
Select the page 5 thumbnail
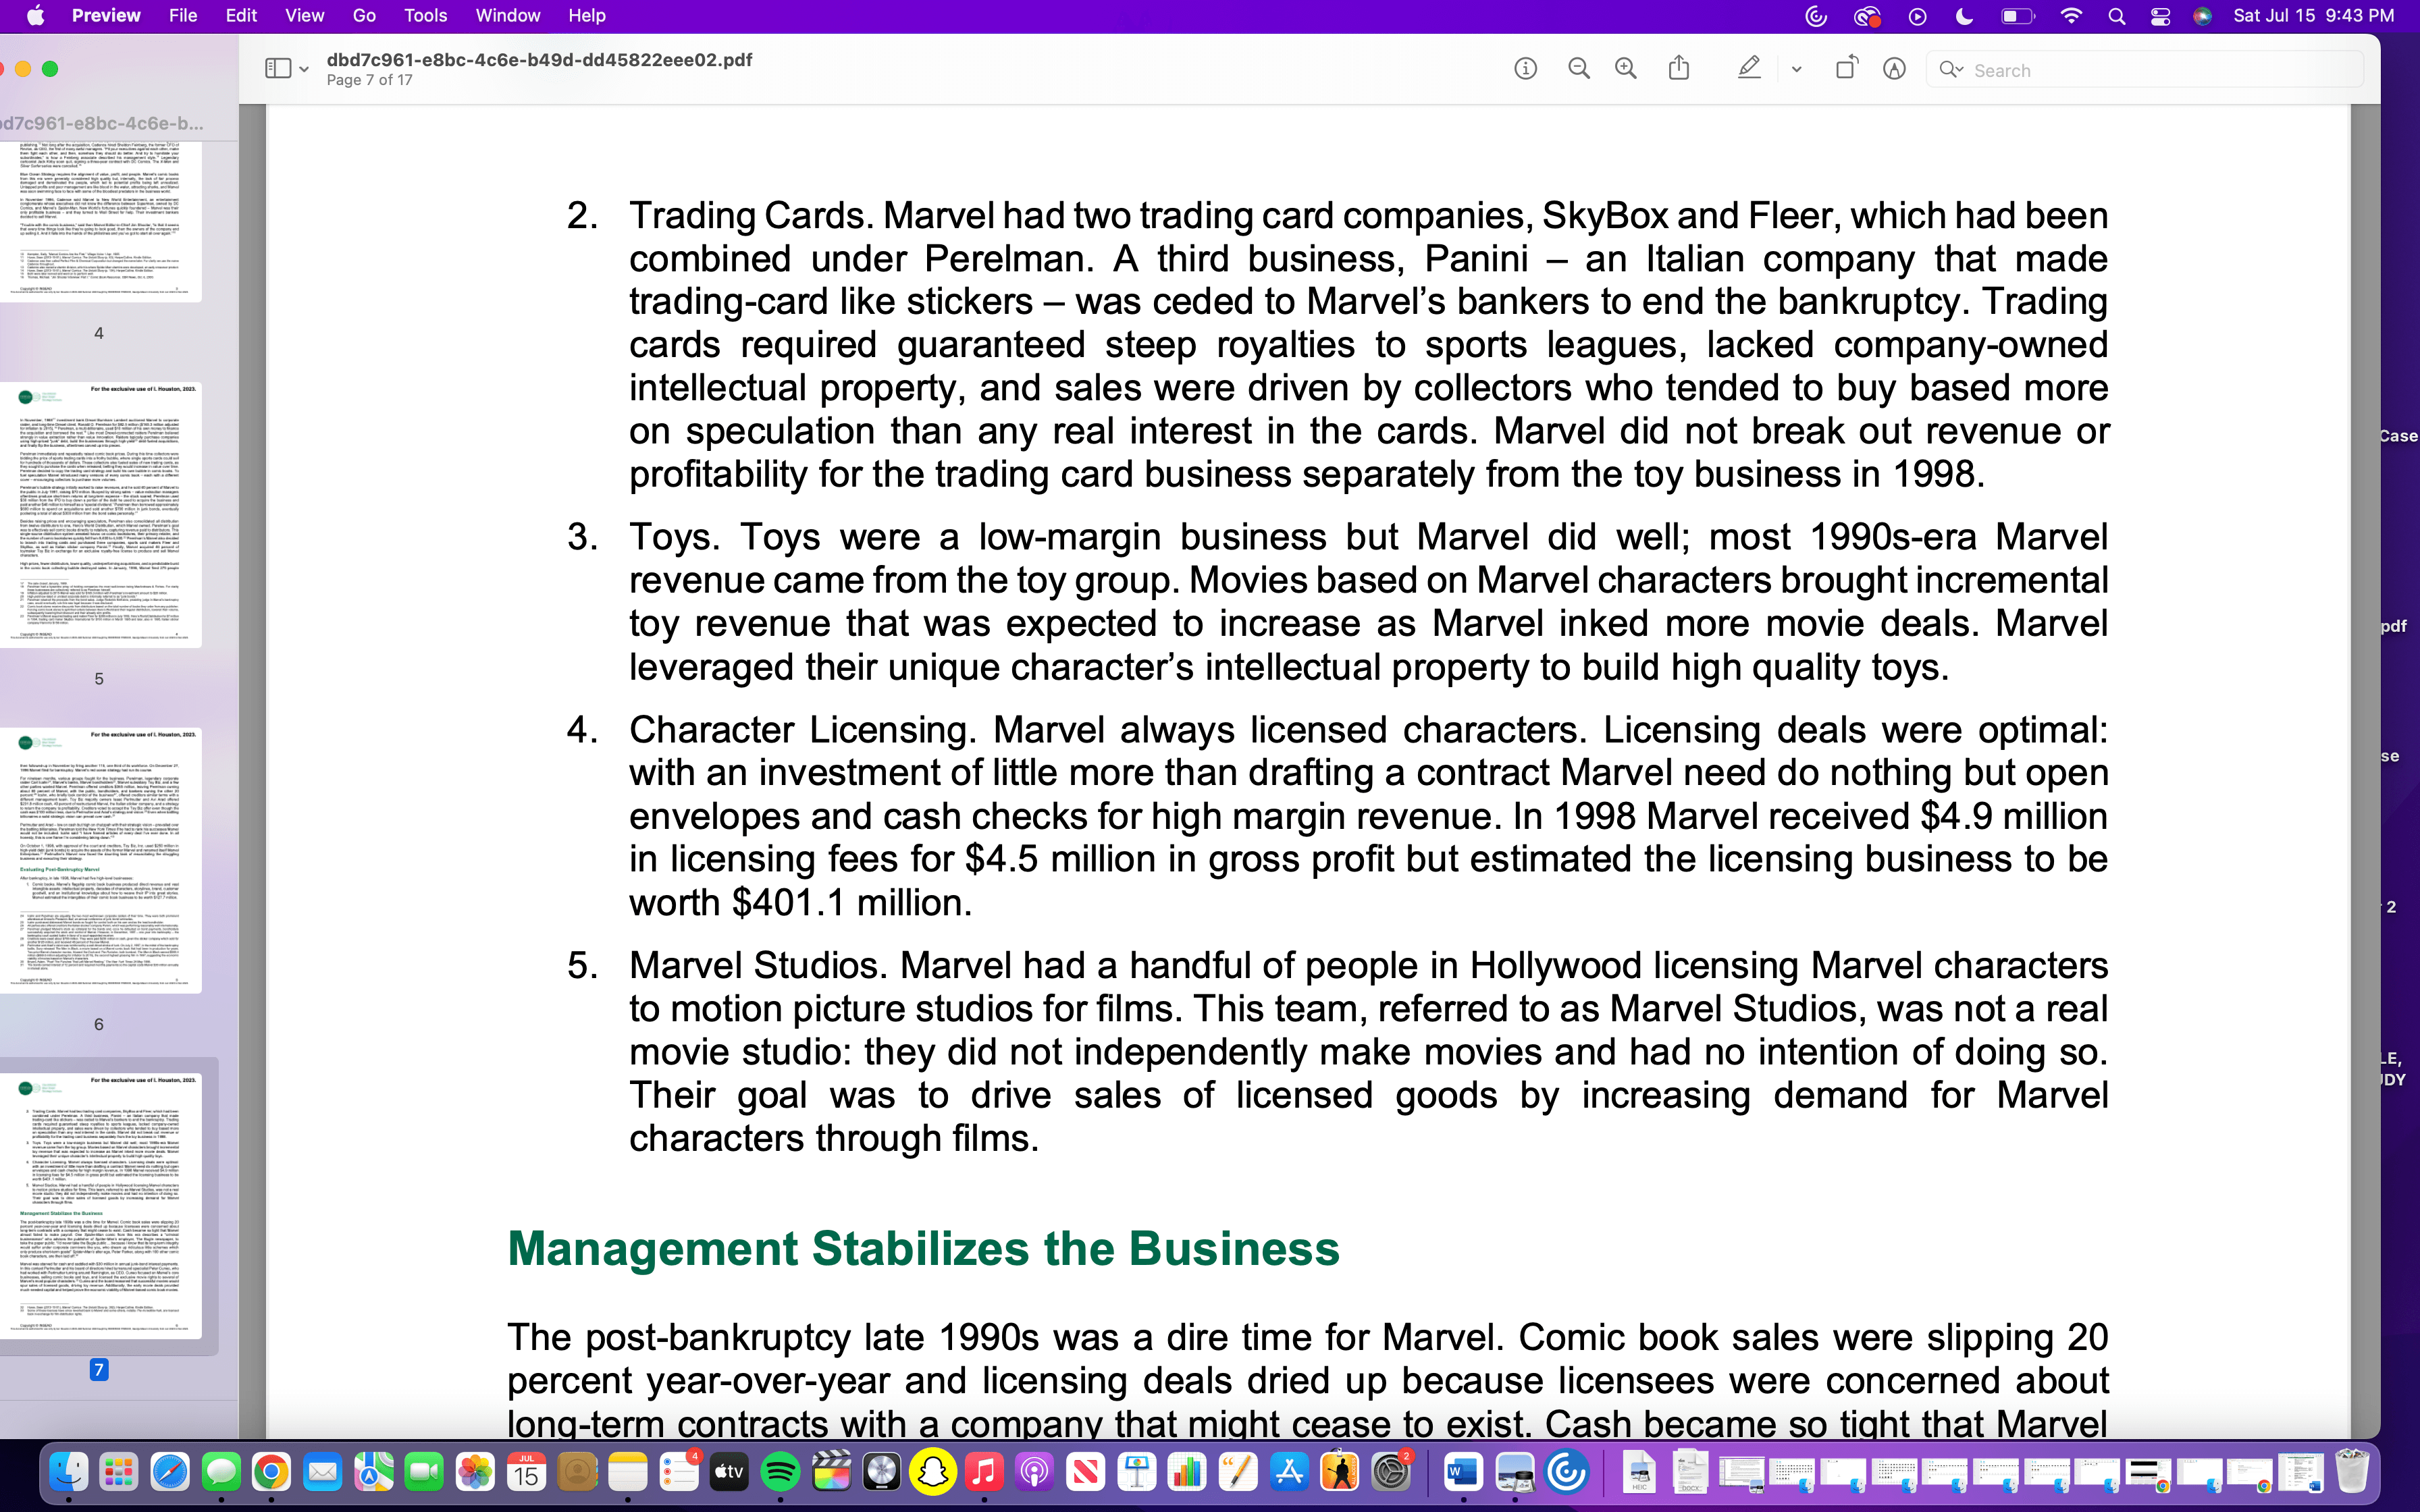100,514
